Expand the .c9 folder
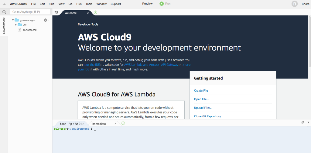Image resolution: width=311 pixels, height=153 pixels. 16,25
